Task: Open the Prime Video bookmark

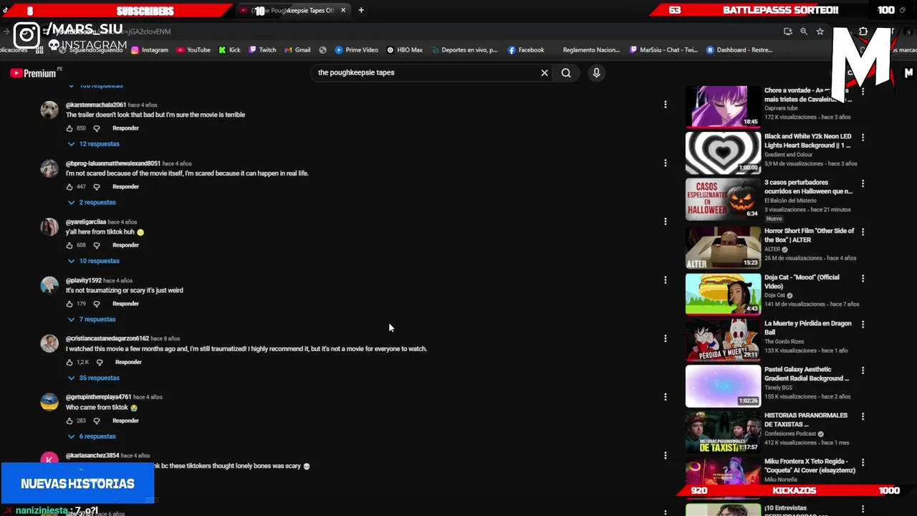Action: pos(357,50)
